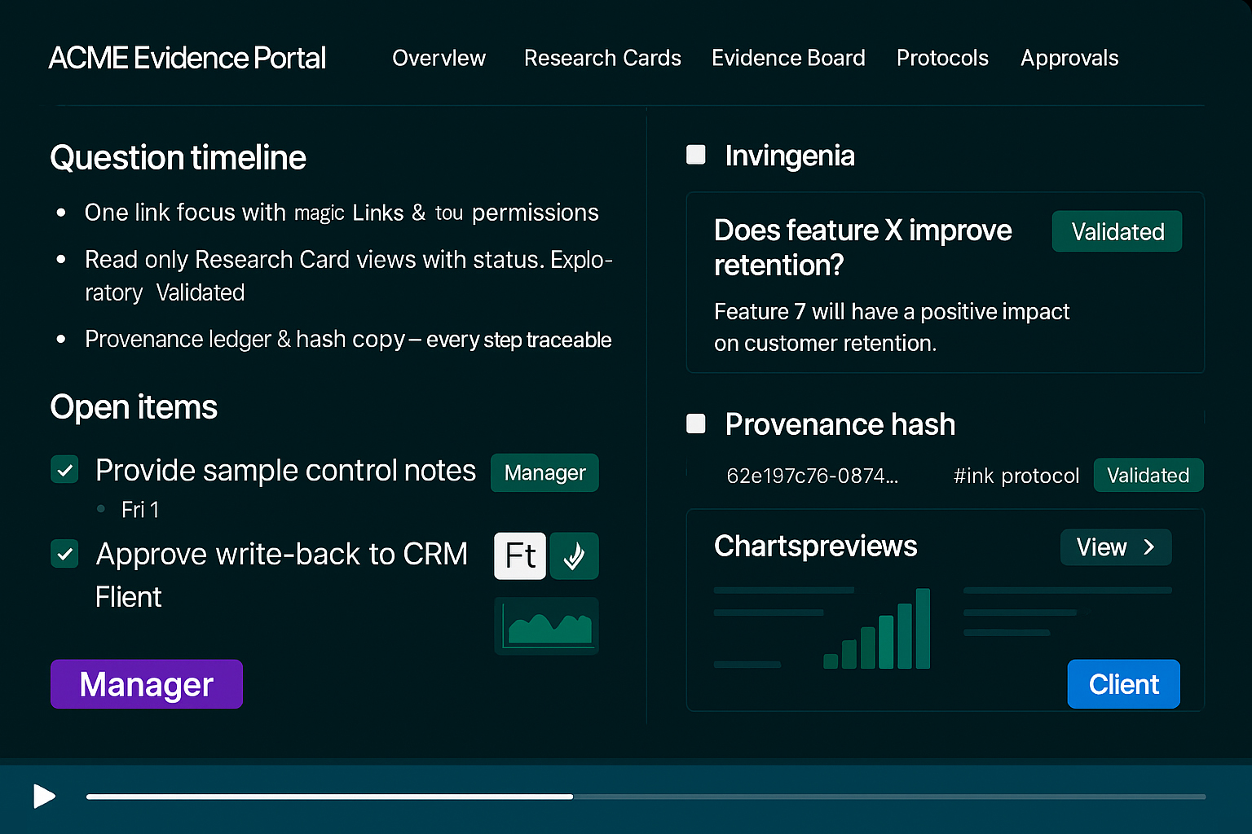Expand Chartspreviews with the View chevron
This screenshot has width=1252, height=834.
(1115, 547)
